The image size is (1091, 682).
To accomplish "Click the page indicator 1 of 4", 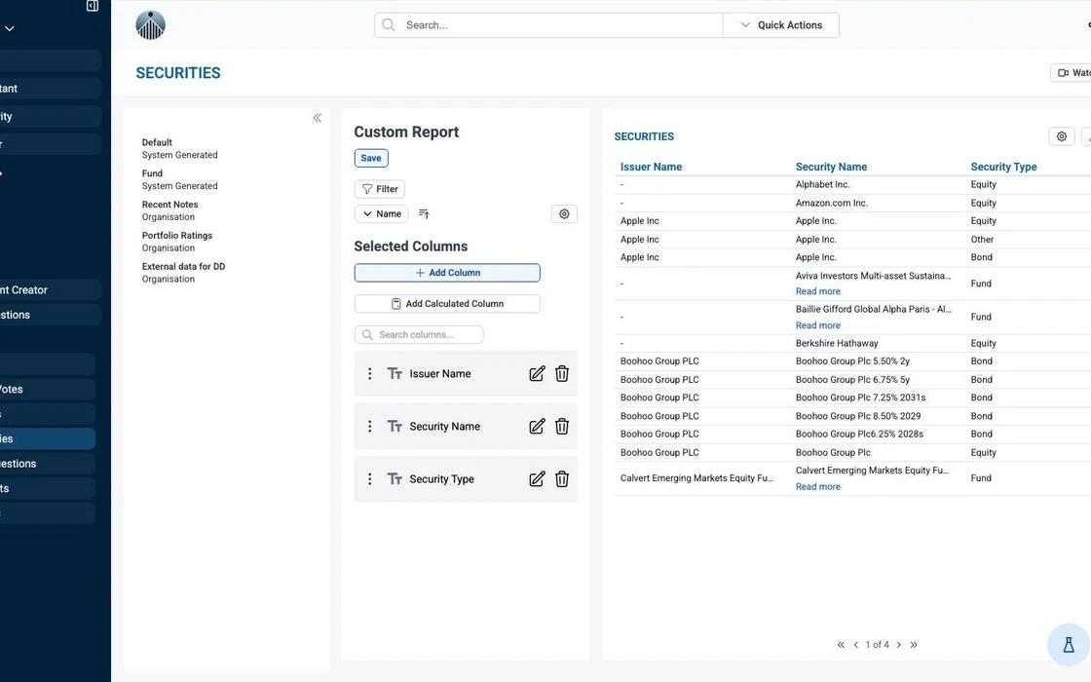I will (877, 645).
